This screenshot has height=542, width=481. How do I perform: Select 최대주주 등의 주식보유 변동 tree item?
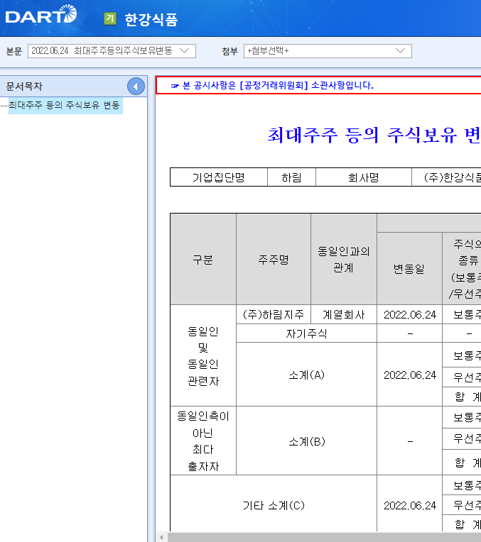[x=65, y=105]
